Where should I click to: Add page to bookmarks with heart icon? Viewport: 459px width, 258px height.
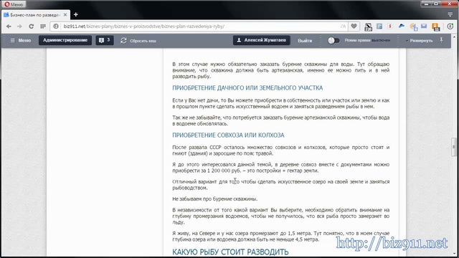pos(354,27)
